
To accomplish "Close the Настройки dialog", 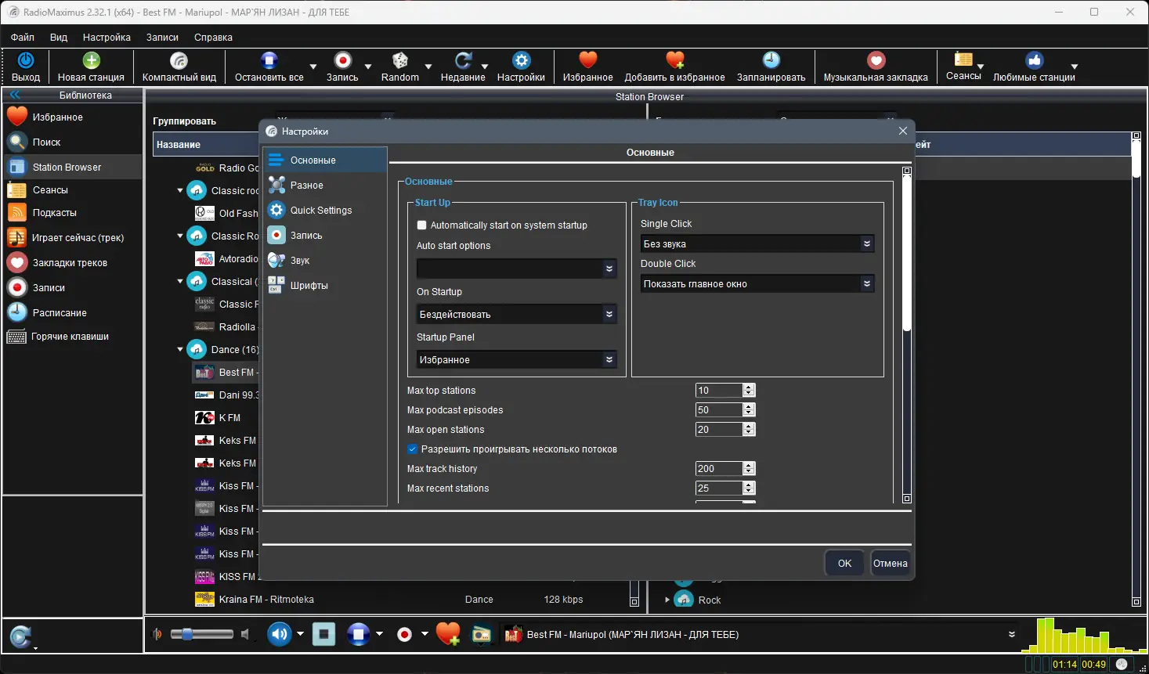I will click(x=902, y=131).
